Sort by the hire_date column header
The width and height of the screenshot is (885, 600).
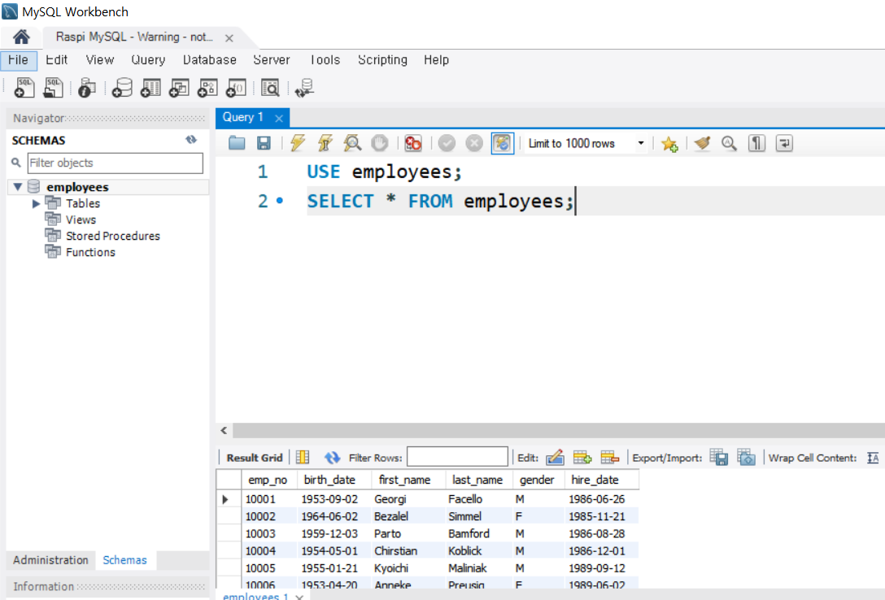click(602, 480)
